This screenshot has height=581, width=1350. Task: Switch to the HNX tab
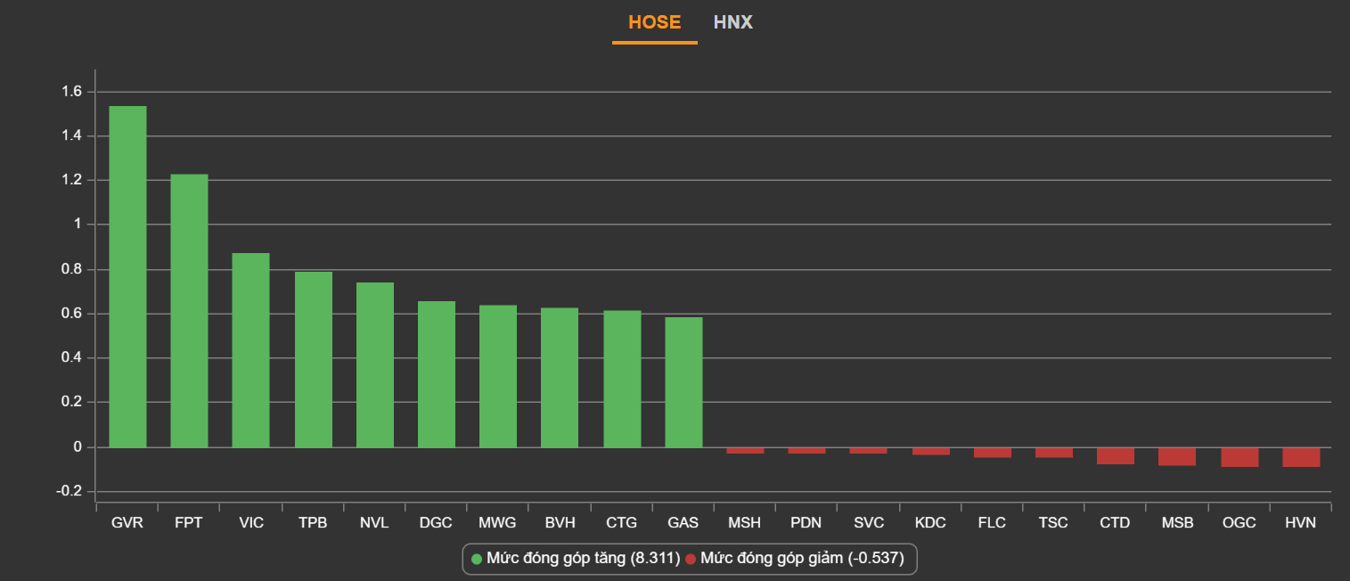pos(732,22)
